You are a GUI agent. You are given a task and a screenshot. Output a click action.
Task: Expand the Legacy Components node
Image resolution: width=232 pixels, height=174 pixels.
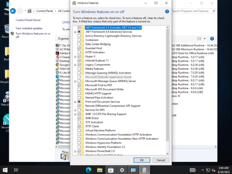click(x=75, y=65)
